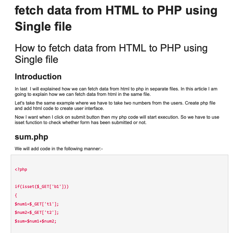232x233 pixels.
Task: Click 'Single file' in the lighter subtitle
Action: pos(36,60)
